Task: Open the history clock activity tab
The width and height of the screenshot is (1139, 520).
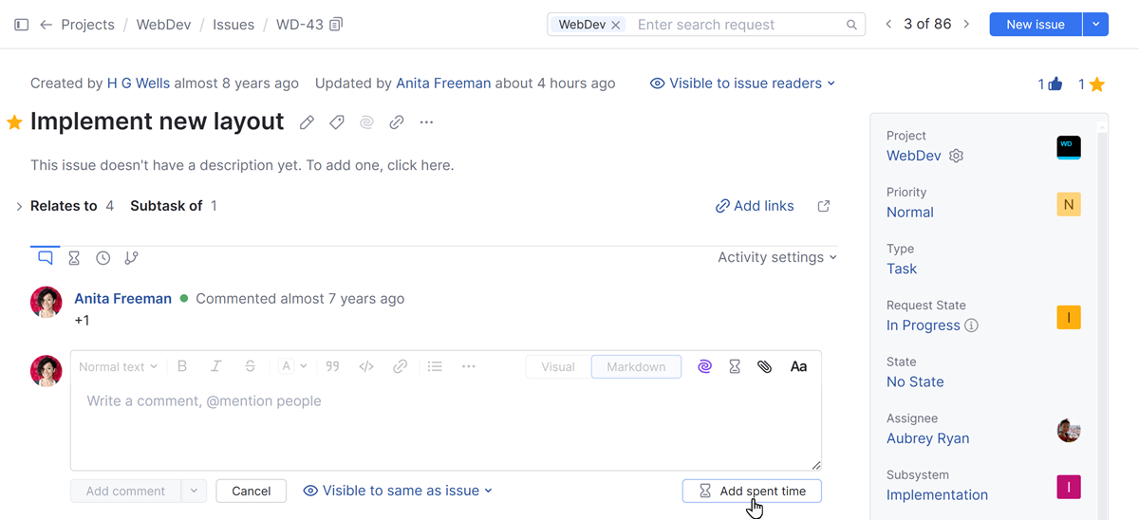Action: tap(103, 258)
